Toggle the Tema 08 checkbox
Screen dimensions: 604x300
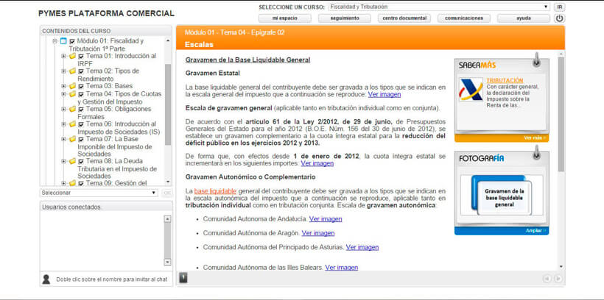[81, 162]
